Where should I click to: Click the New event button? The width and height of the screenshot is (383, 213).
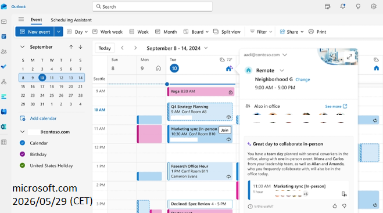pyautogui.click(x=35, y=32)
